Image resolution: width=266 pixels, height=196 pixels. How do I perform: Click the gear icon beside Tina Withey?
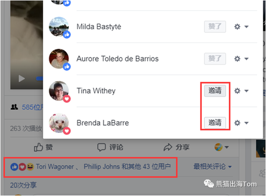(237, 91)
